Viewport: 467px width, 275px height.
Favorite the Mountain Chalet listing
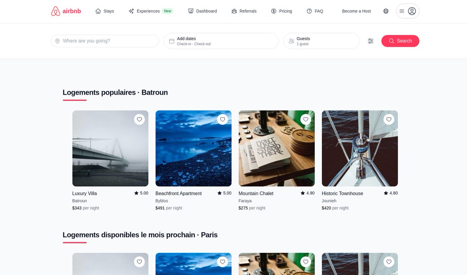(305, 120)
